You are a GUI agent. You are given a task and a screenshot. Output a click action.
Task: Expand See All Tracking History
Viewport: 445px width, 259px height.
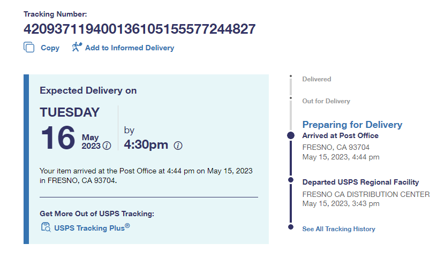point(338,229)
